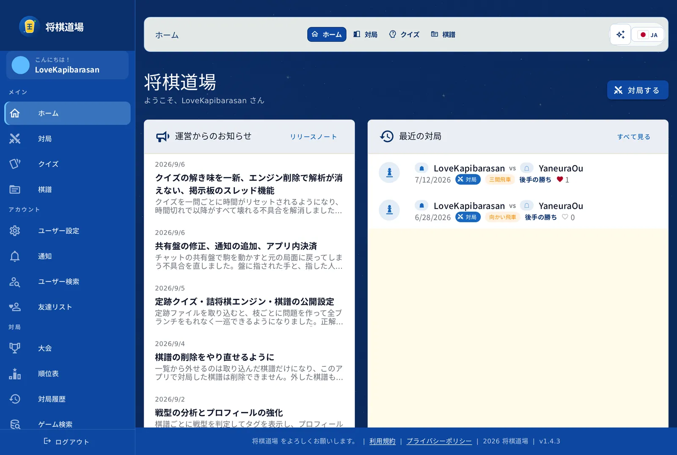The height and width of the screenshot is (455, 677).
Task: Open the 対局履歴 history clock icon
Action: 15,399
